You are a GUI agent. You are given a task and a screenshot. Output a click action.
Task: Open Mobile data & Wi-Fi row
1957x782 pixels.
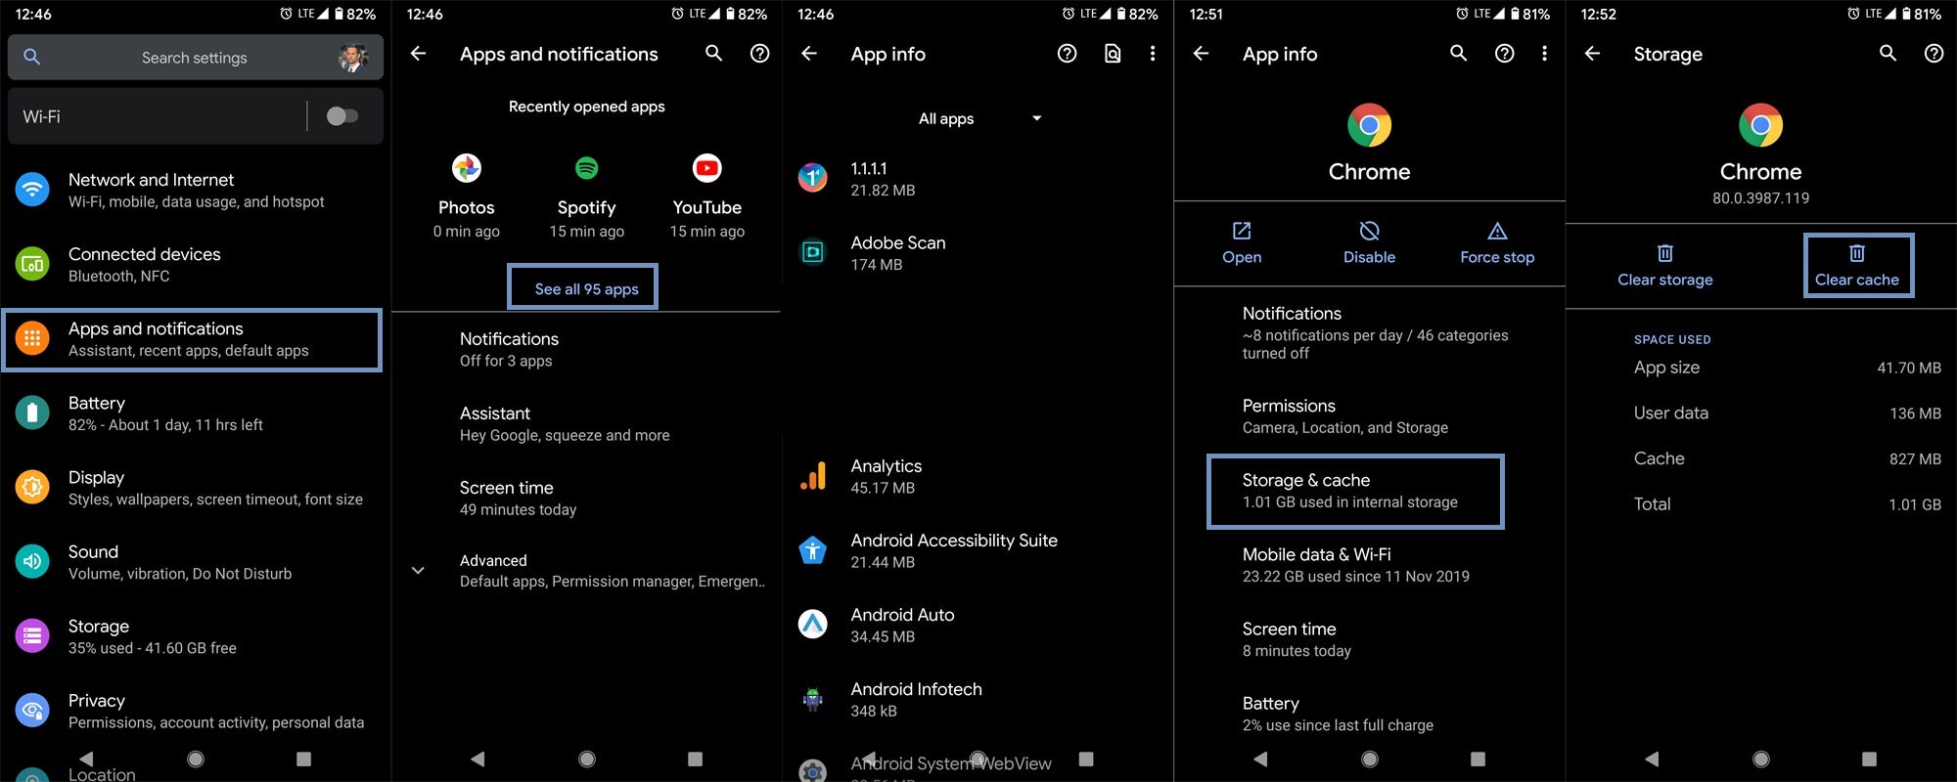coord(1369,564)
